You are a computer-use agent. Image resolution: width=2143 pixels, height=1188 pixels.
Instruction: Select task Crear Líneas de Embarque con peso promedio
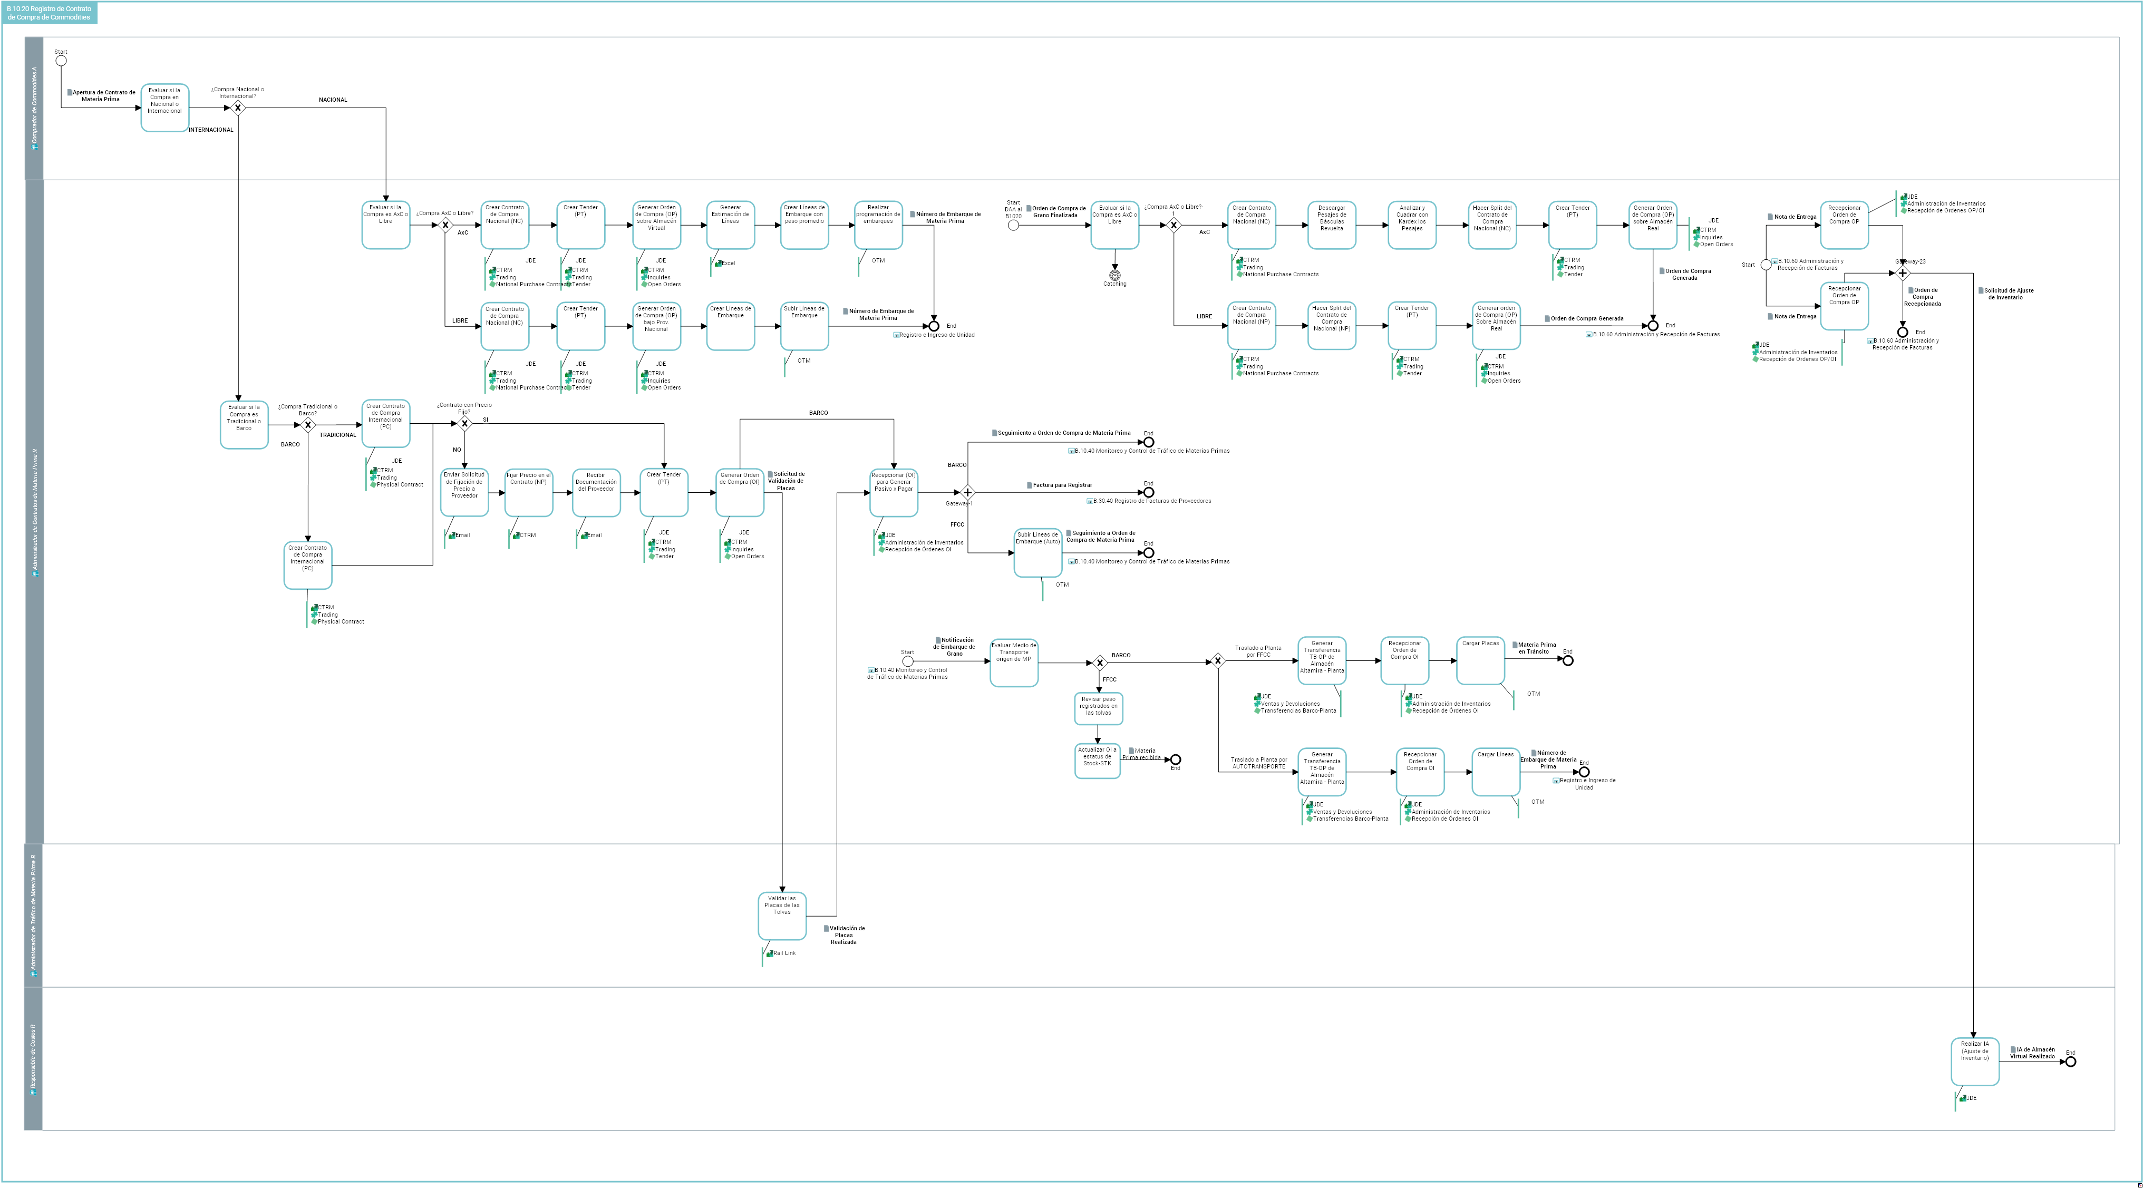click(804, 226)
